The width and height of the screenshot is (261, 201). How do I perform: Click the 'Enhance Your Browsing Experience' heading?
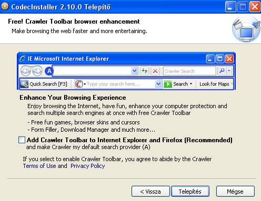click(73, 98)
